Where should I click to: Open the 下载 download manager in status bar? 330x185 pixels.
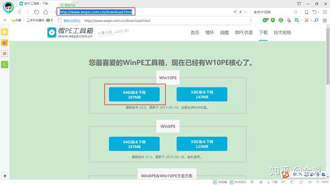[273, 182]
